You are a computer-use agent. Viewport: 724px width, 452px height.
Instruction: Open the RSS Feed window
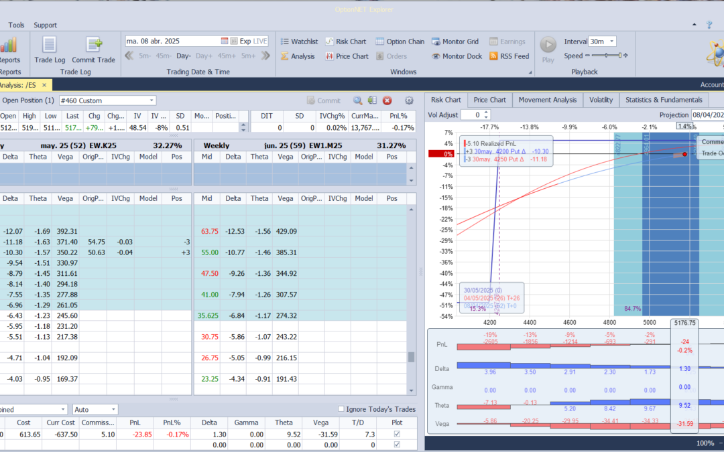(509, 56)
